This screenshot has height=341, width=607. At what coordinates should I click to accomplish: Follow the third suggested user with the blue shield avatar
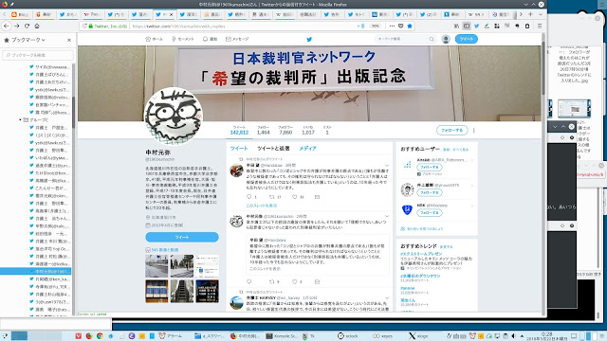[x=430, y=212]
